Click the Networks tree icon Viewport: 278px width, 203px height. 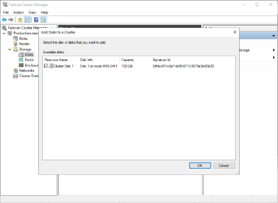[x=16, y=70]
